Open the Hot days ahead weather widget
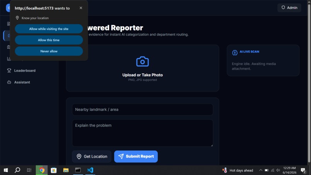Viewport: 311px width, 175px height. pos(238,170)
